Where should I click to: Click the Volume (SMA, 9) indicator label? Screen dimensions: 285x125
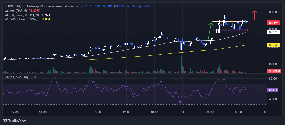tap(15, 11)
